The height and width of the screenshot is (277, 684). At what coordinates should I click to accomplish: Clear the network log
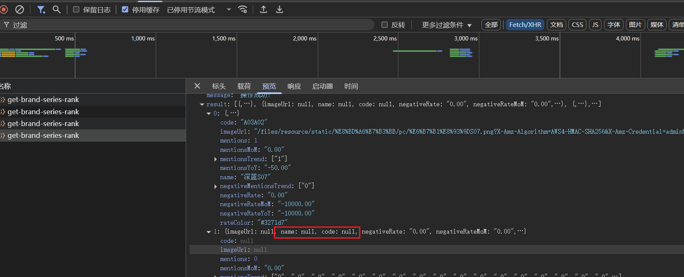coord(19,9)
